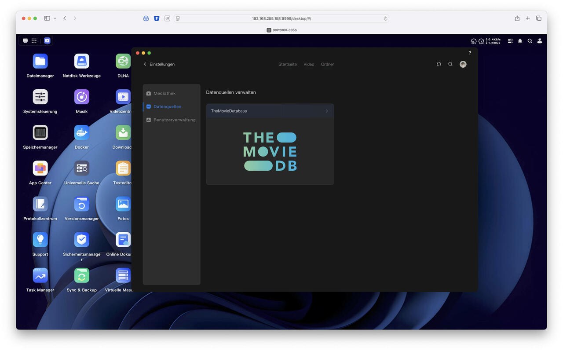Viewport: 563px width, 351px height.
Task: Click the Safari address bar
Action: (281, 18)
